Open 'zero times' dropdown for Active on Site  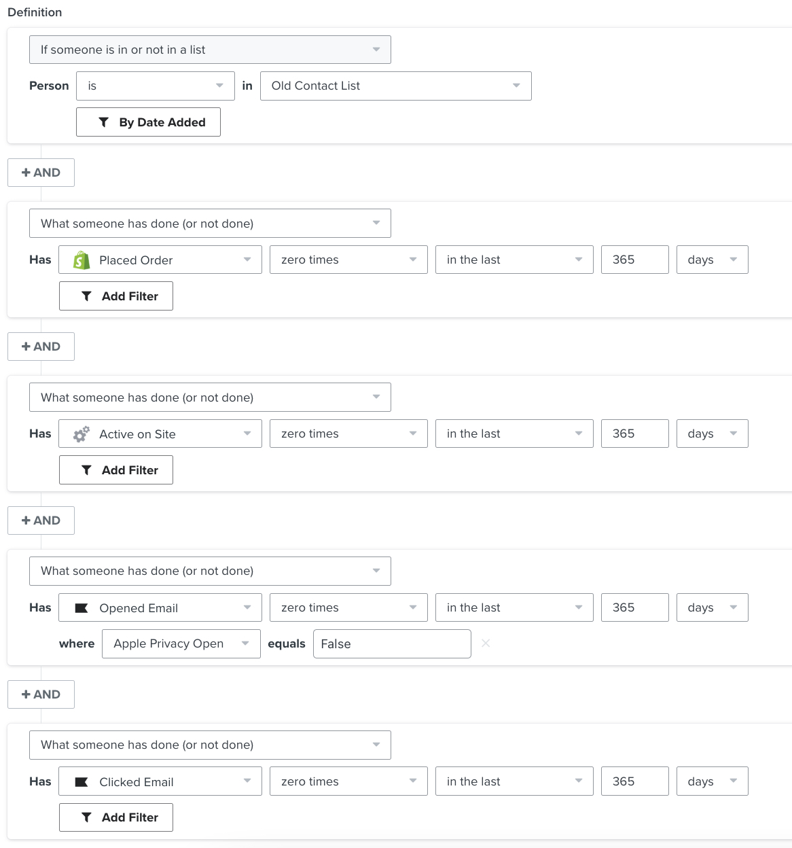[348, 434]
